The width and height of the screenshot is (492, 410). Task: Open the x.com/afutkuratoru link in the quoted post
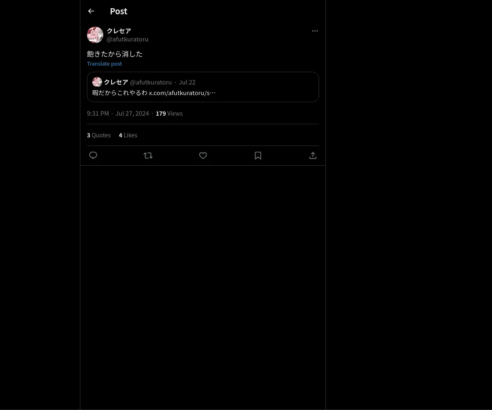pyautogui.click(x=182, y=93)
